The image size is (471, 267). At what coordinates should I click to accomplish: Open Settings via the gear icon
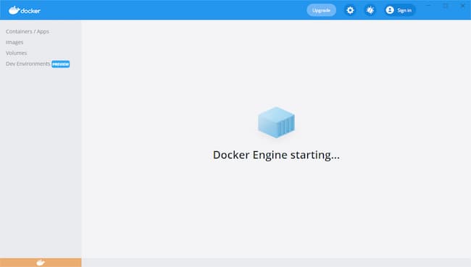pyautogui.click(x=350, y=10)
